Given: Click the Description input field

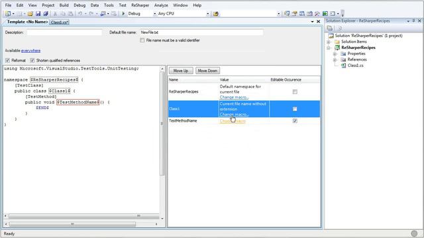Looking at the screenshot, I should 64,32.
